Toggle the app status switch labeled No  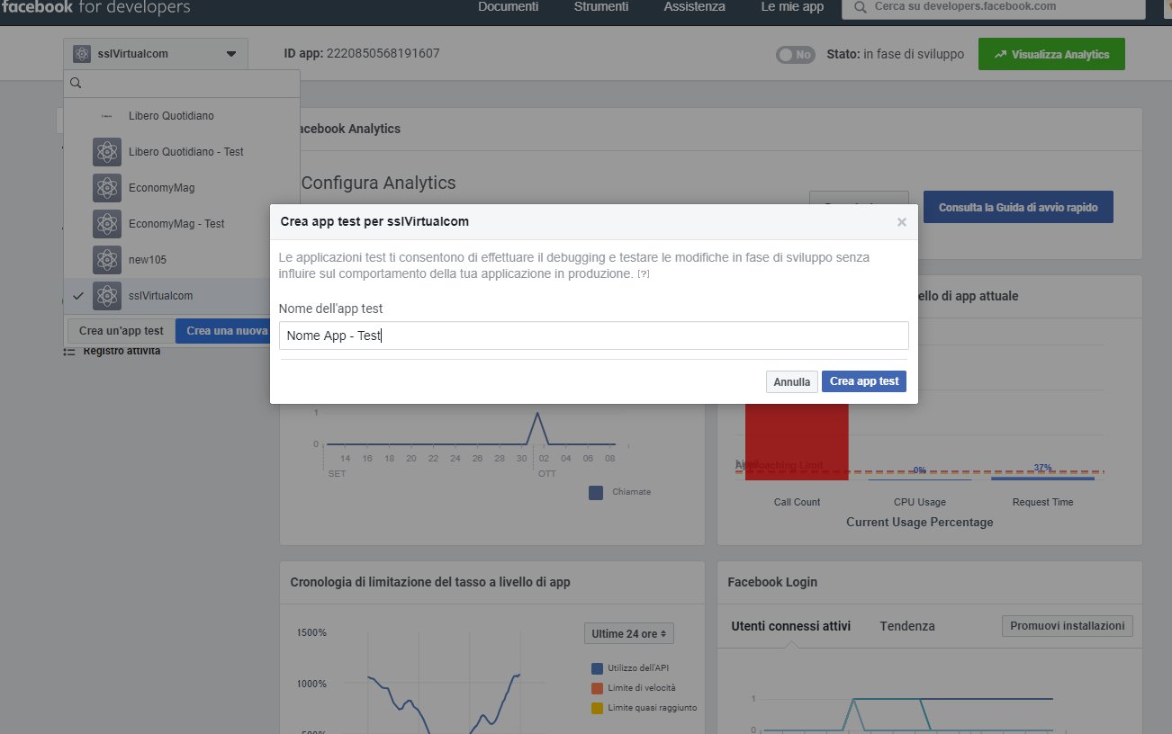(795, 55)
